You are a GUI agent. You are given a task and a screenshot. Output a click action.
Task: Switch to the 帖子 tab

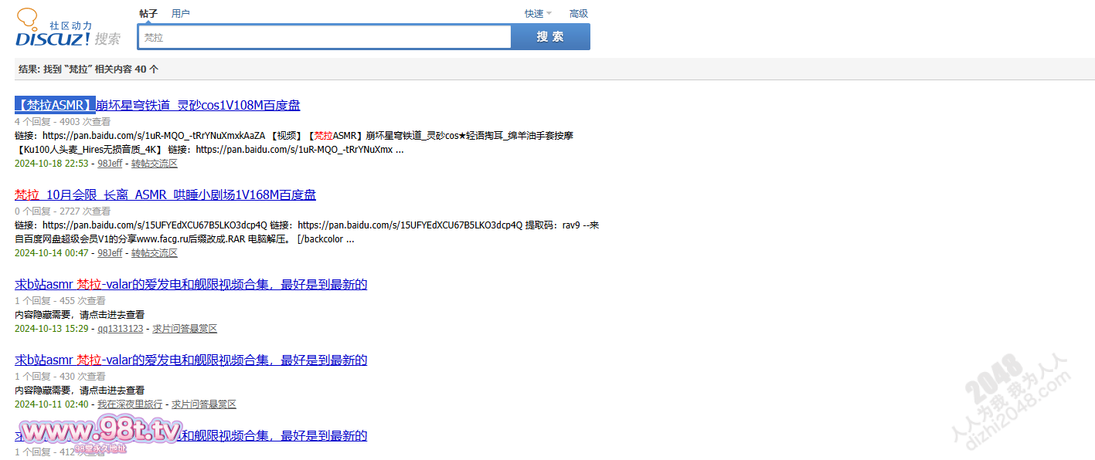click(x=148, y=13)
